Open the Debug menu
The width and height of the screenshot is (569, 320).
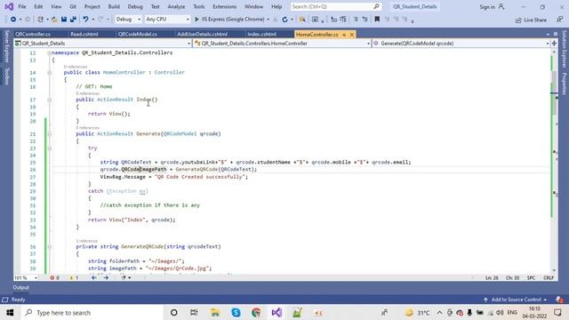135,6
